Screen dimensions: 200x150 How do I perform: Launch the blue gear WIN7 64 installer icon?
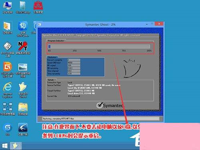(23, 29)
